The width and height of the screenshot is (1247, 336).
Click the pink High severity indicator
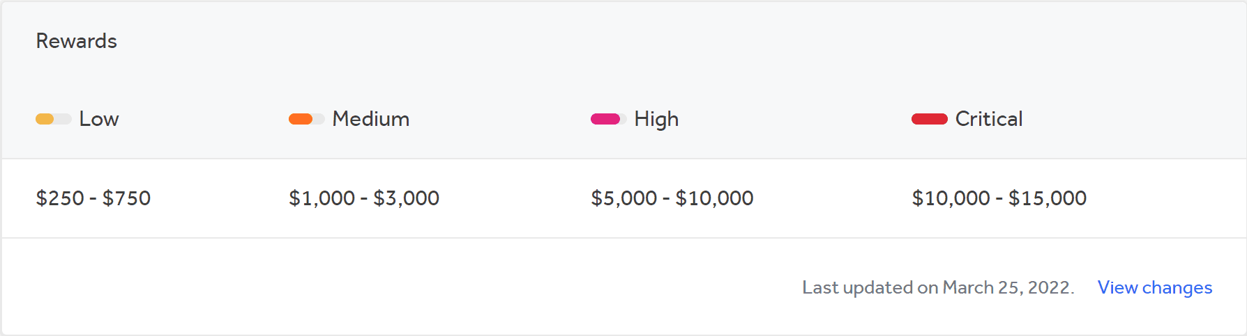[609, 119]
